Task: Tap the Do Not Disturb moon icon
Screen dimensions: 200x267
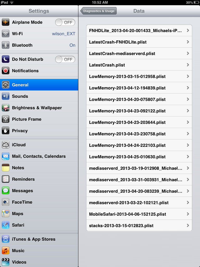Action: click(x=5, y=59)
